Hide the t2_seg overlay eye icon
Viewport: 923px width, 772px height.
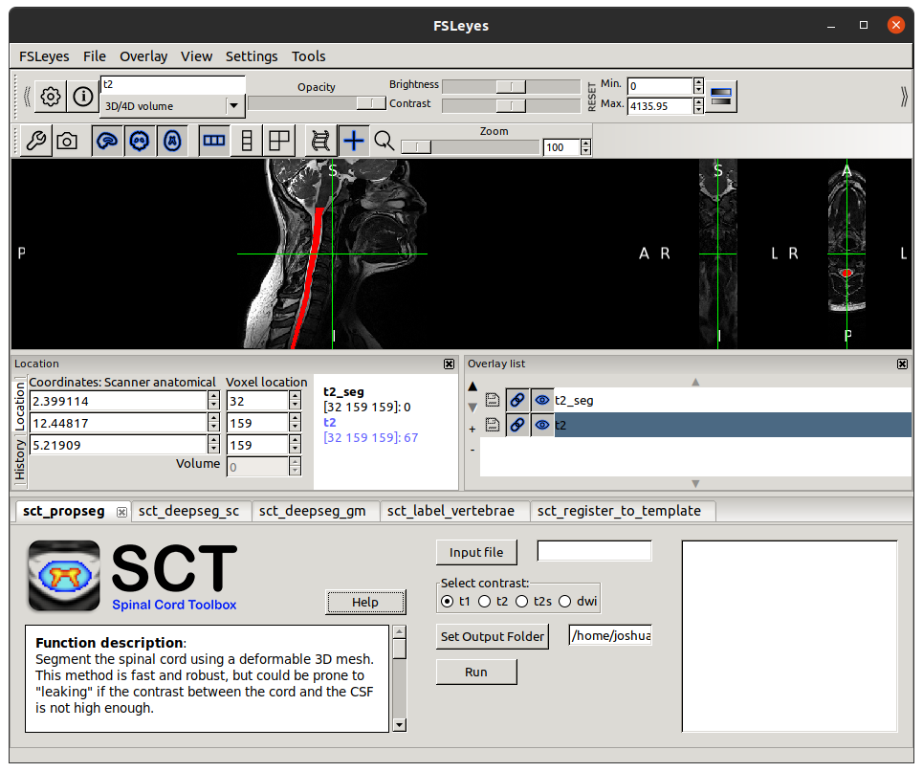coord(542,400)
